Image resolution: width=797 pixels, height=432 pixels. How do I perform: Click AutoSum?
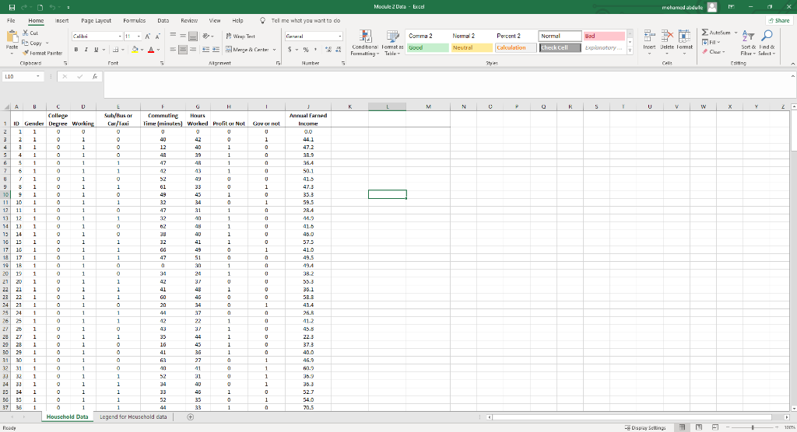(716, 33)
